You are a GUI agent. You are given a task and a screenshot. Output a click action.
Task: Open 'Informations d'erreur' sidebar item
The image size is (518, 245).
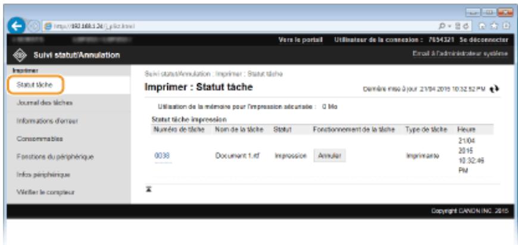[x=47, y=121]
